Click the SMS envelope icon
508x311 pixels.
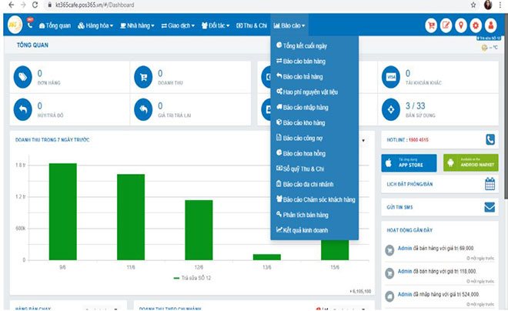click(490, 206)
